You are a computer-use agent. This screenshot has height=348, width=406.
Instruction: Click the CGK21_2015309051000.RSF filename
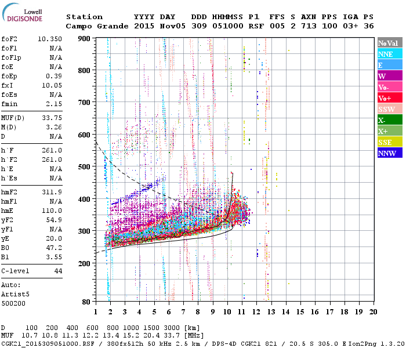(48, 343)
